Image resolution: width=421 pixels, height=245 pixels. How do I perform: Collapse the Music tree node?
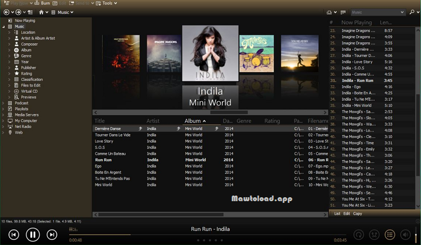pyautogui.click(x=3, y=26)
